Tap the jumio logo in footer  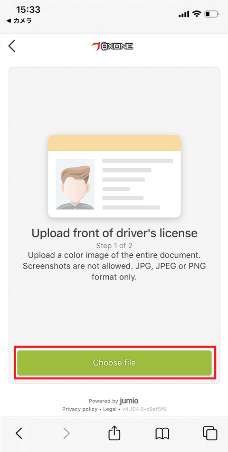click(x=129, y=401)
